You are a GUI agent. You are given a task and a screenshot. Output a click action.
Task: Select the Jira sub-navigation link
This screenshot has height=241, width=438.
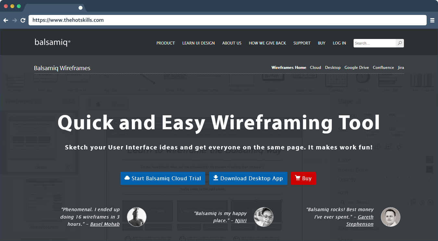pos(401,68)
